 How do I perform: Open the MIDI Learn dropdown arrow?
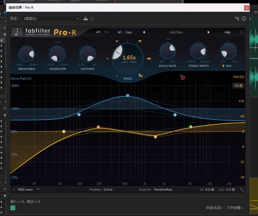pos(38,189)
